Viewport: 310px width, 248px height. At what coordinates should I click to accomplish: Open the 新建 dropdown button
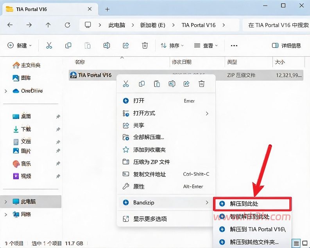[x=20, y=45]
